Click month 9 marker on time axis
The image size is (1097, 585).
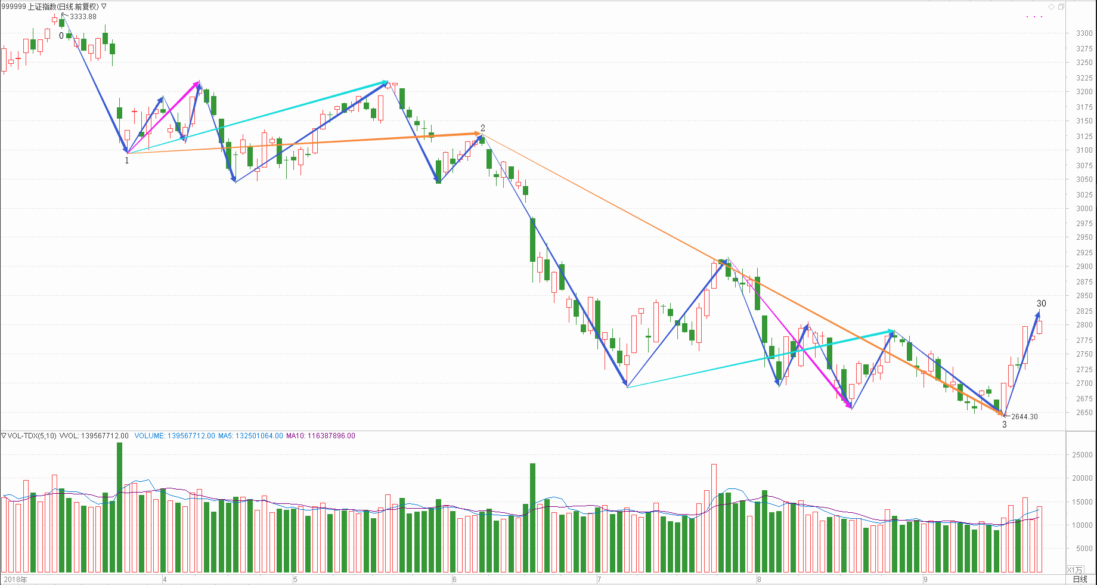coord(925,579)
